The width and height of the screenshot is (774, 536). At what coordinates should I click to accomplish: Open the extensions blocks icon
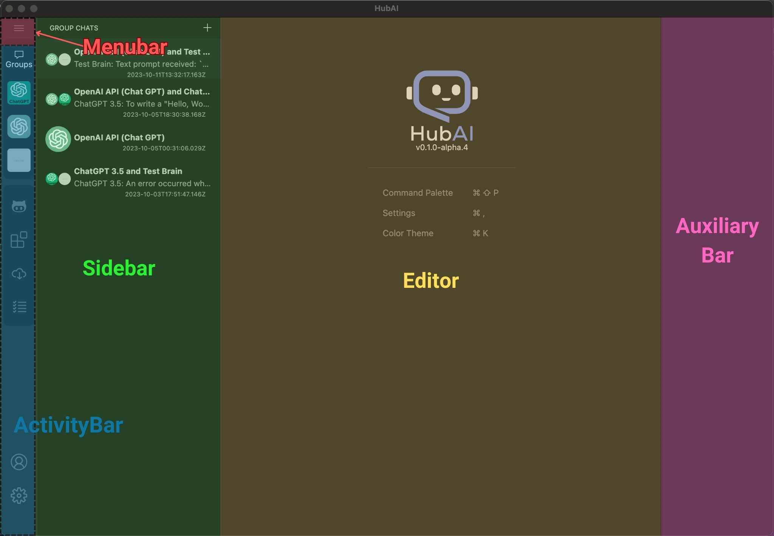tap(19, 240)
